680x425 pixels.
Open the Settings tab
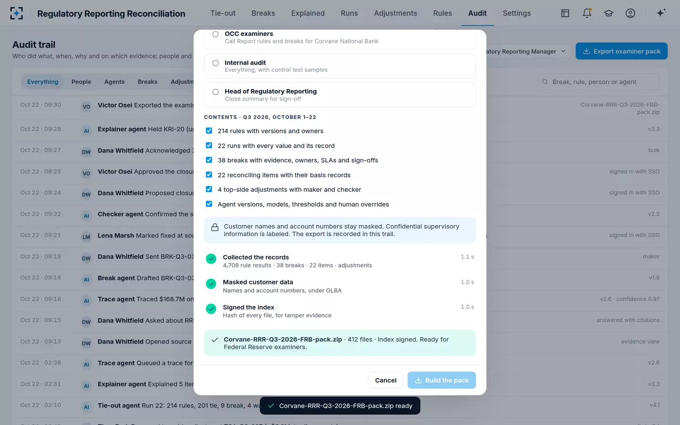[517, 13]
